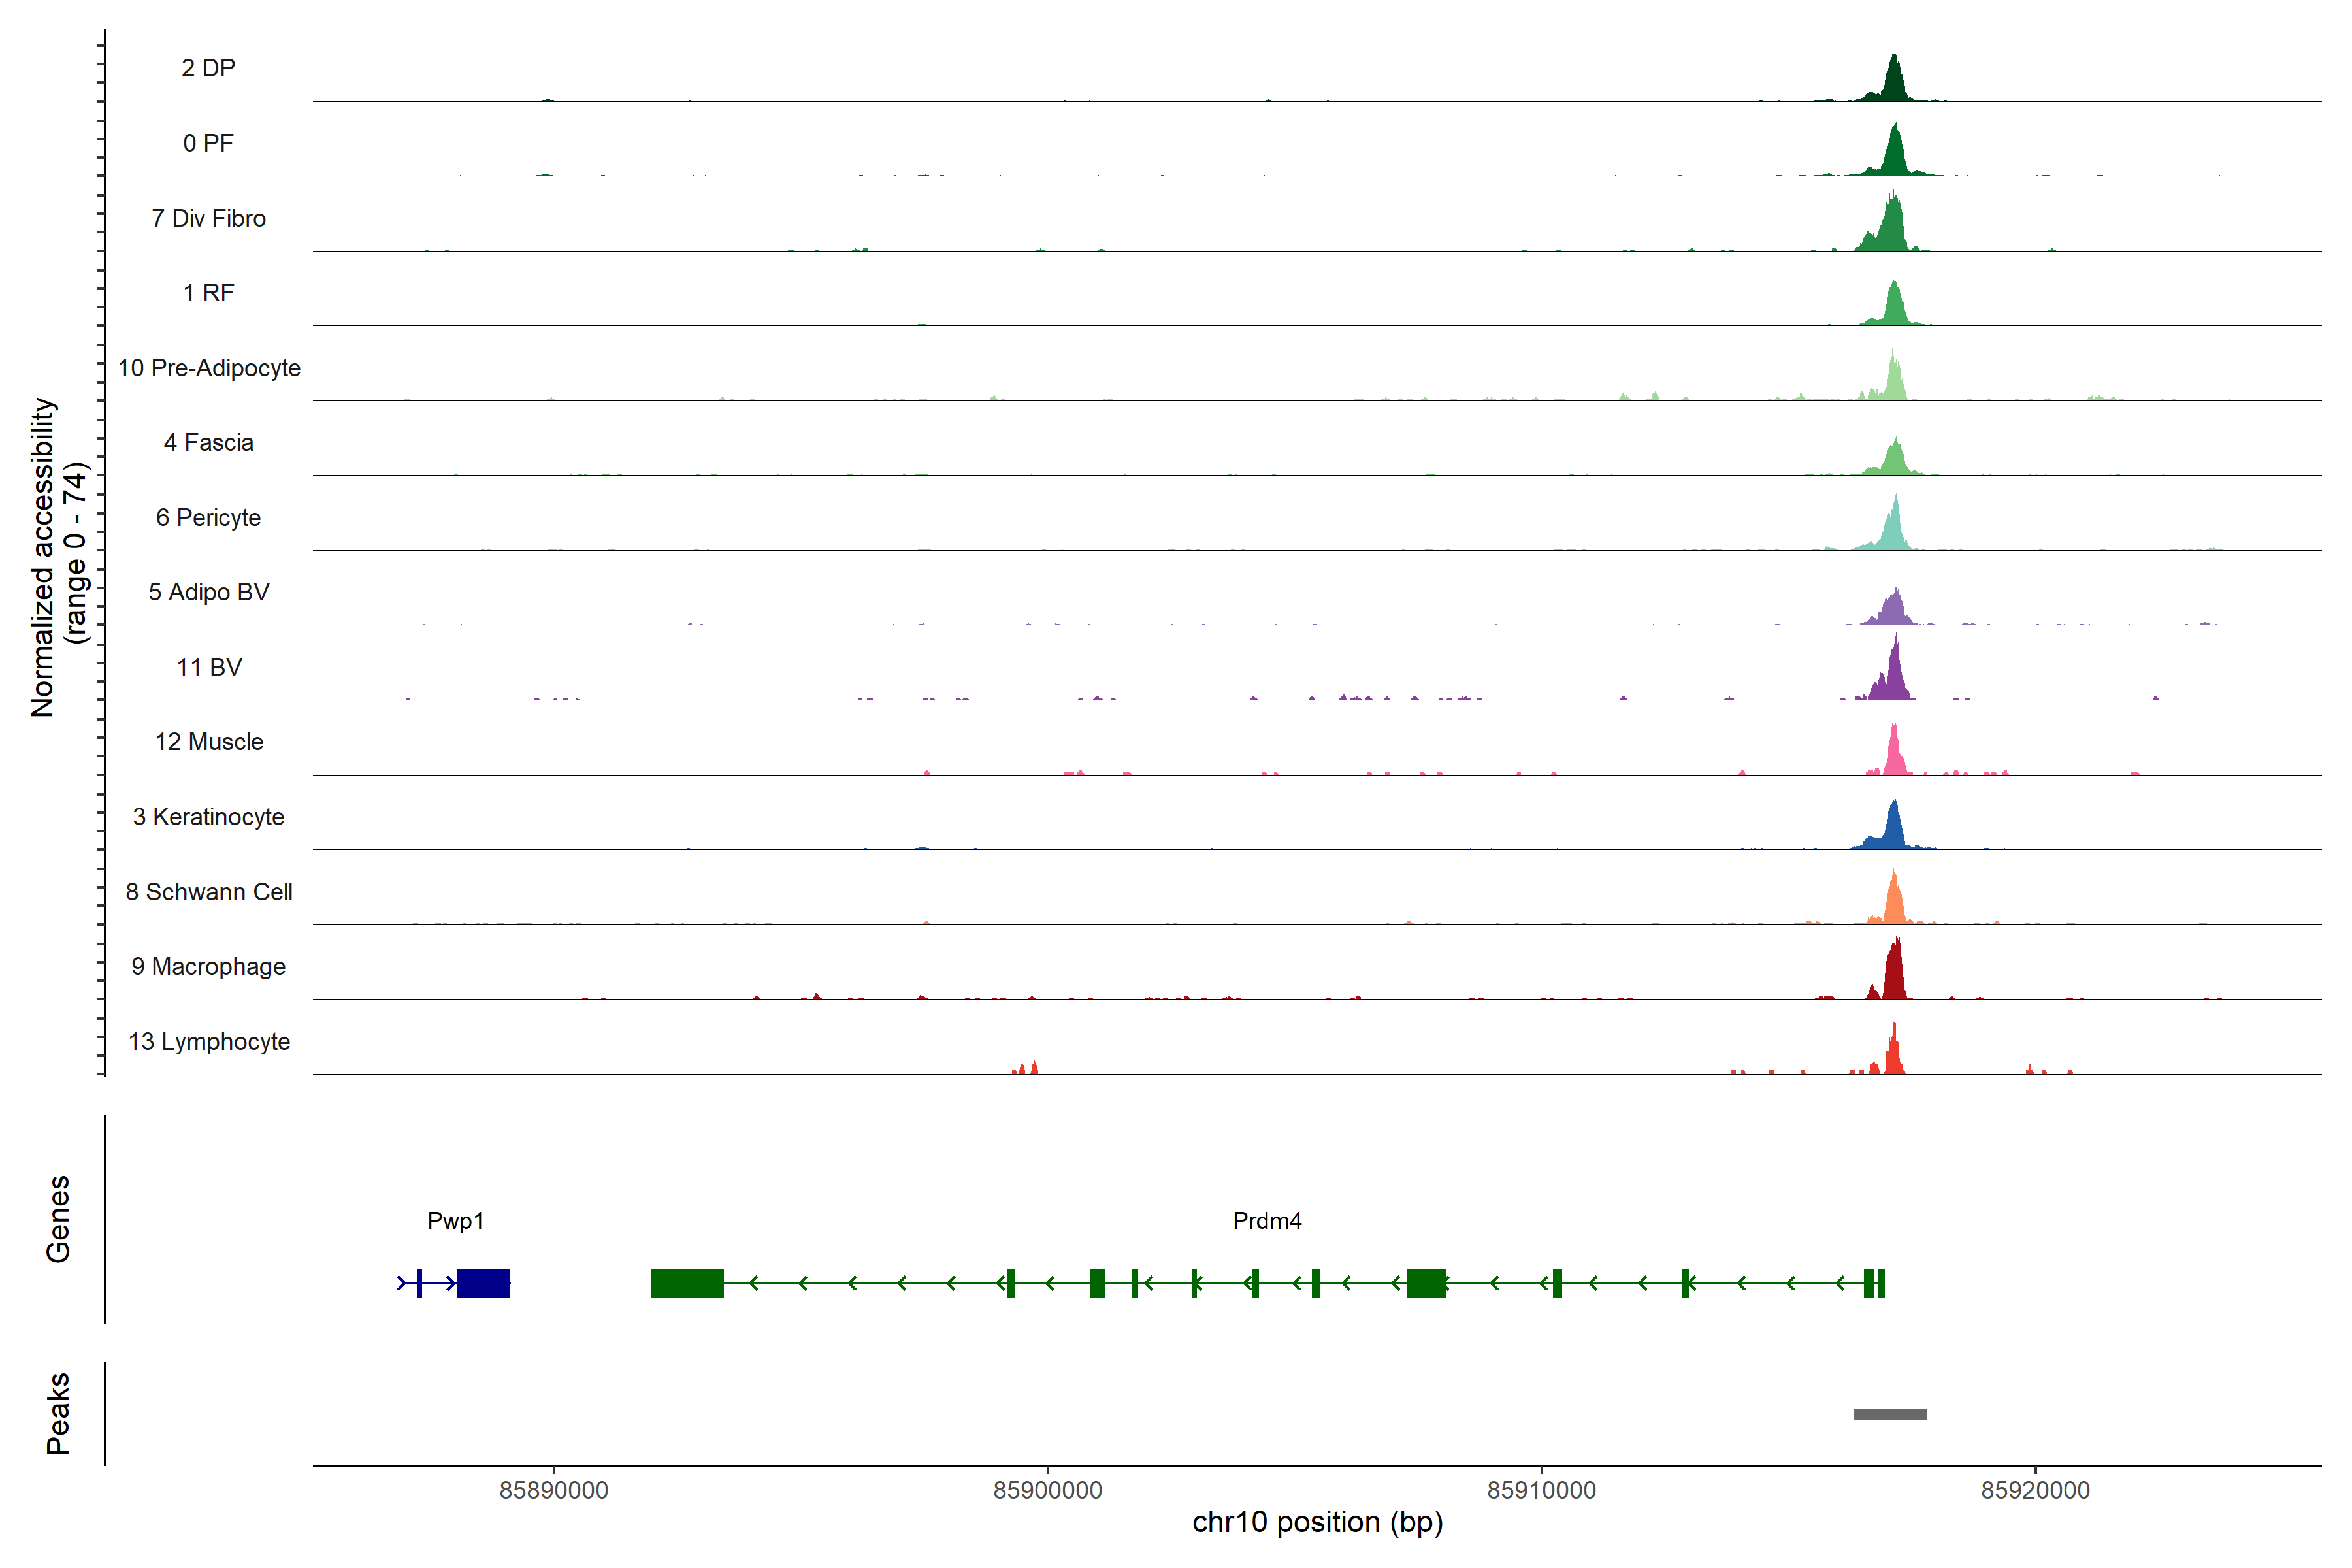Click the 2 DP track label
The height and width of the screenshot is (1568, 2352).
coord(208,68)
